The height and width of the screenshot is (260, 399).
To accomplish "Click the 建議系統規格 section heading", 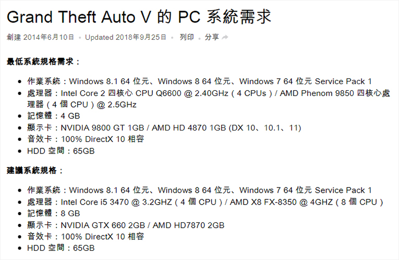I will [x=35, y=171].
